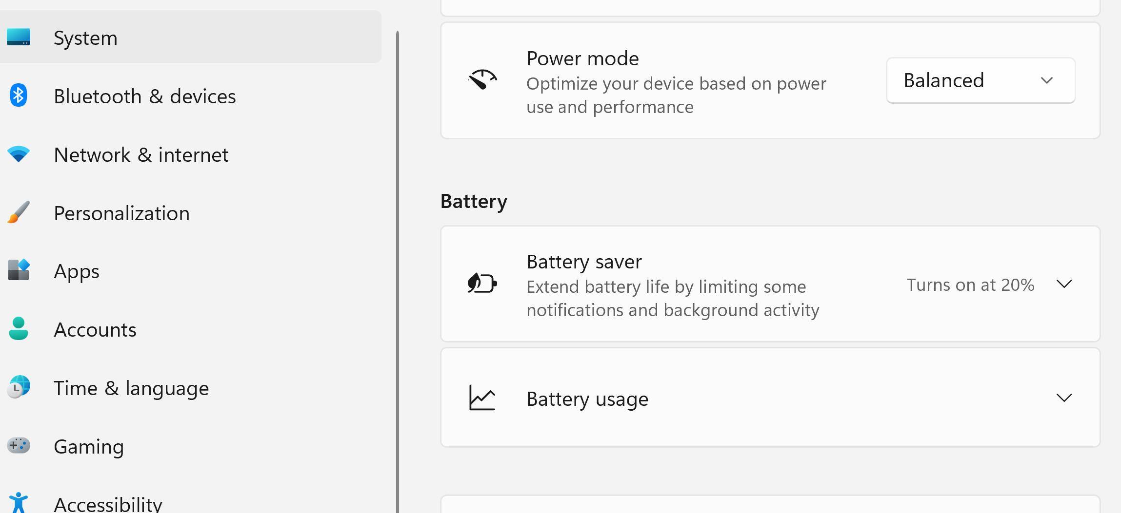
Task: Click the sidebar vertical scrollbar
Action: pos(398,244)
